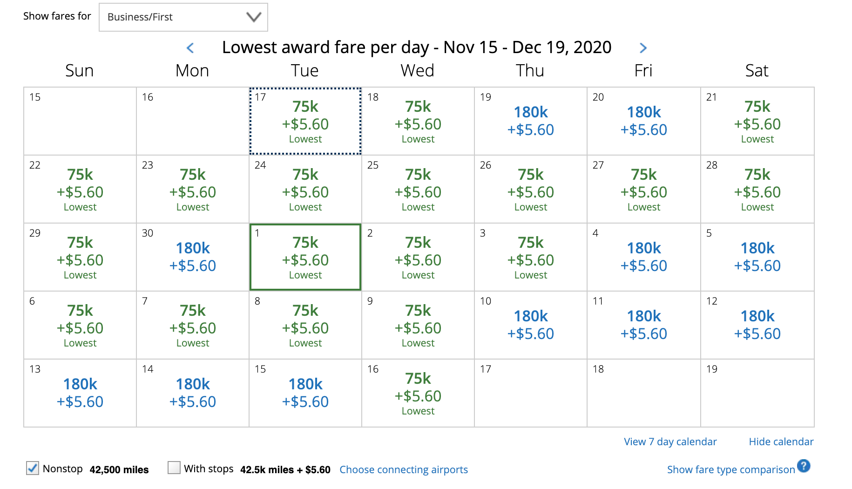Enable the With stops checkbox
Viewport: 852px width, 489px height.
[x=174, y=468]
